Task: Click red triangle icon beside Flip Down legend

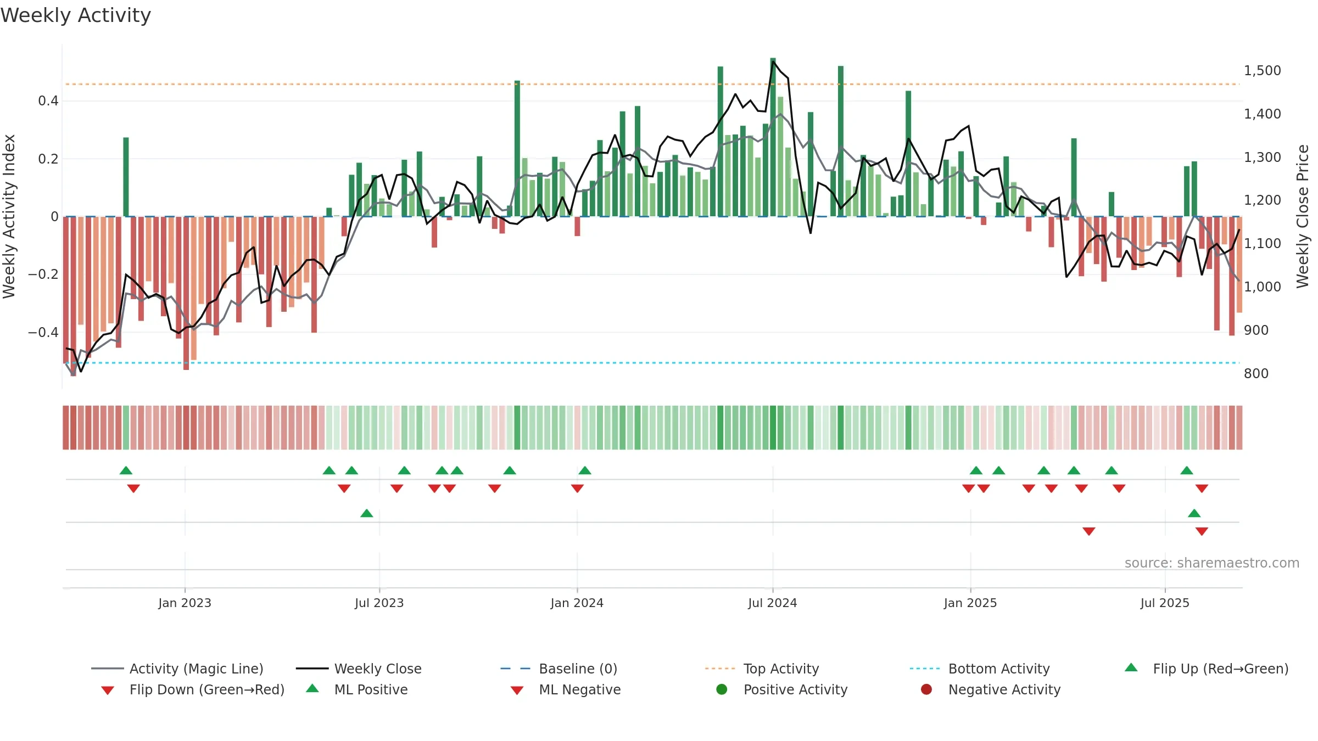Action: tap(108, 691)
